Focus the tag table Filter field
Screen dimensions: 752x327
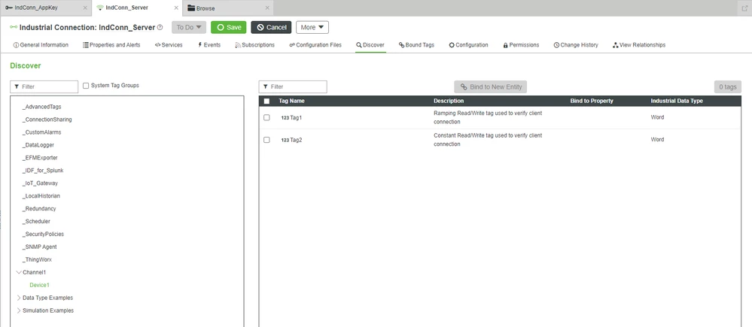click(x=293, y=86)
